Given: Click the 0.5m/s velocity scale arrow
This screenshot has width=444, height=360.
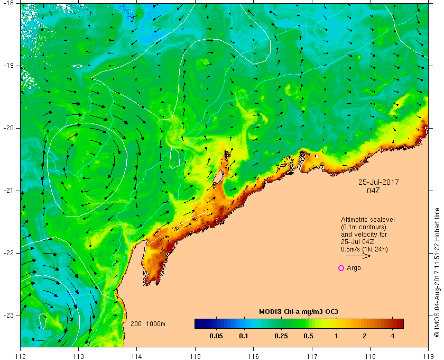Looking at the screenshot, I should coord(358,256).
